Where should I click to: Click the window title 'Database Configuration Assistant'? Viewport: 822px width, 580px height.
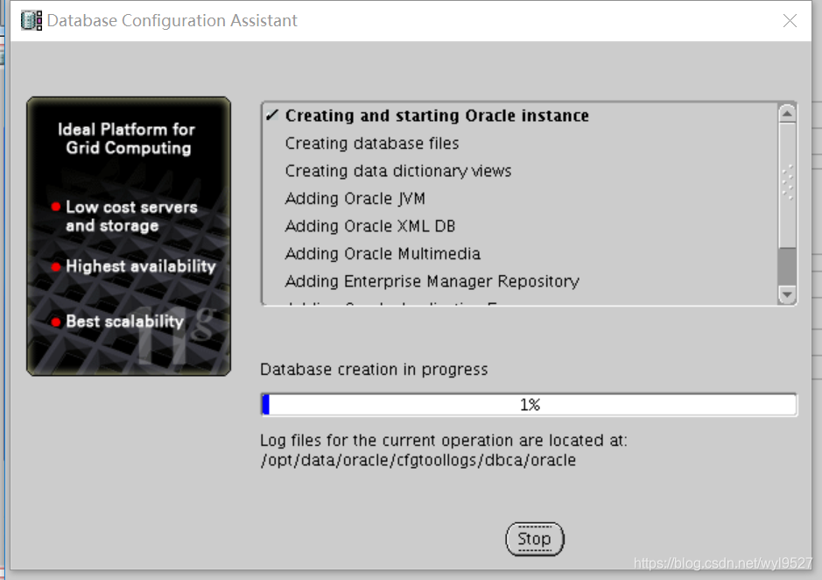(172, 20)
